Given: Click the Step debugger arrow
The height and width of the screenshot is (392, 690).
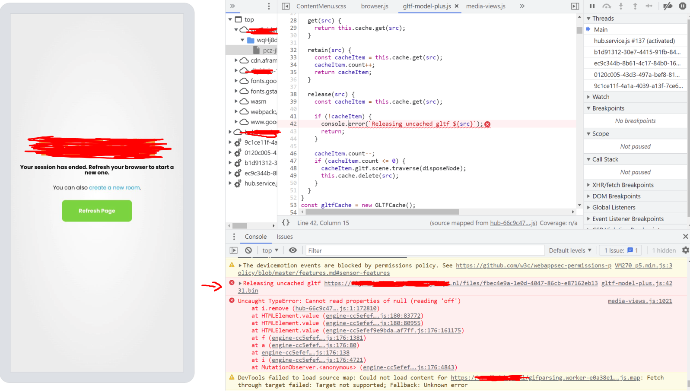Looking at the screenshot, I should (649, 6).
